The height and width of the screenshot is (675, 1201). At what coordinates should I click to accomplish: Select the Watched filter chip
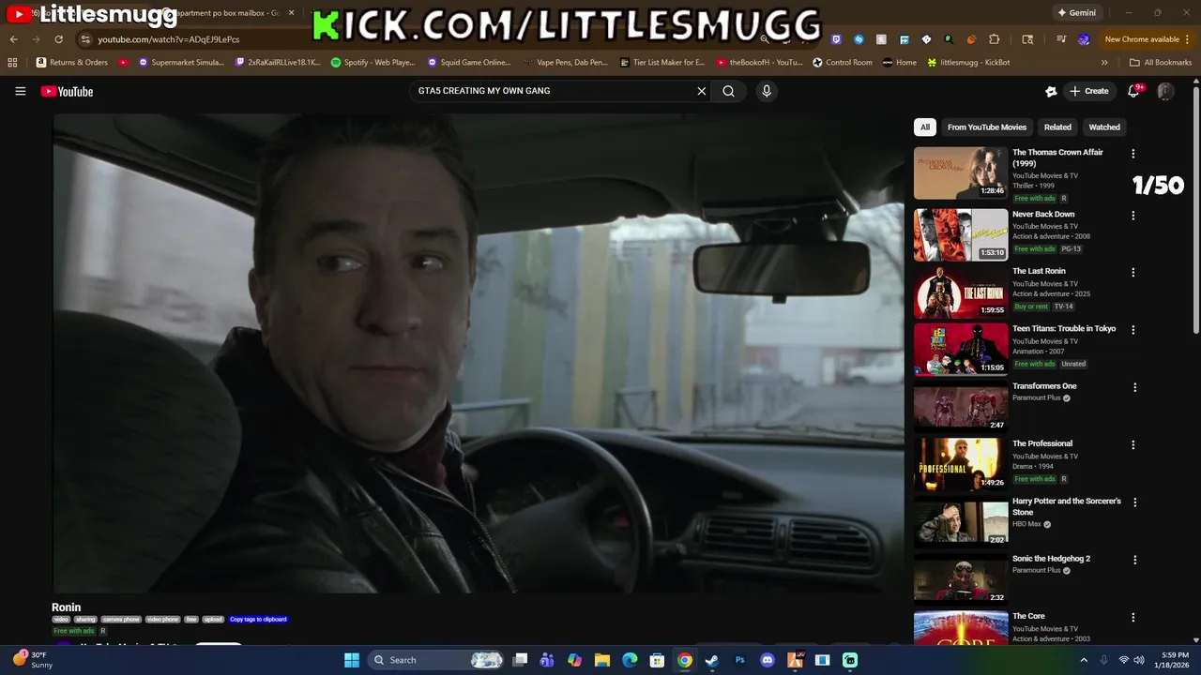click(1104, 127)
